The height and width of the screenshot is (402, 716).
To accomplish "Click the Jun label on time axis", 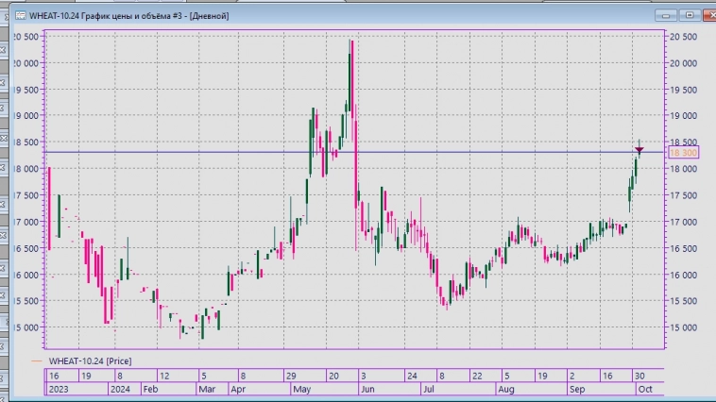I will (368, 388).
